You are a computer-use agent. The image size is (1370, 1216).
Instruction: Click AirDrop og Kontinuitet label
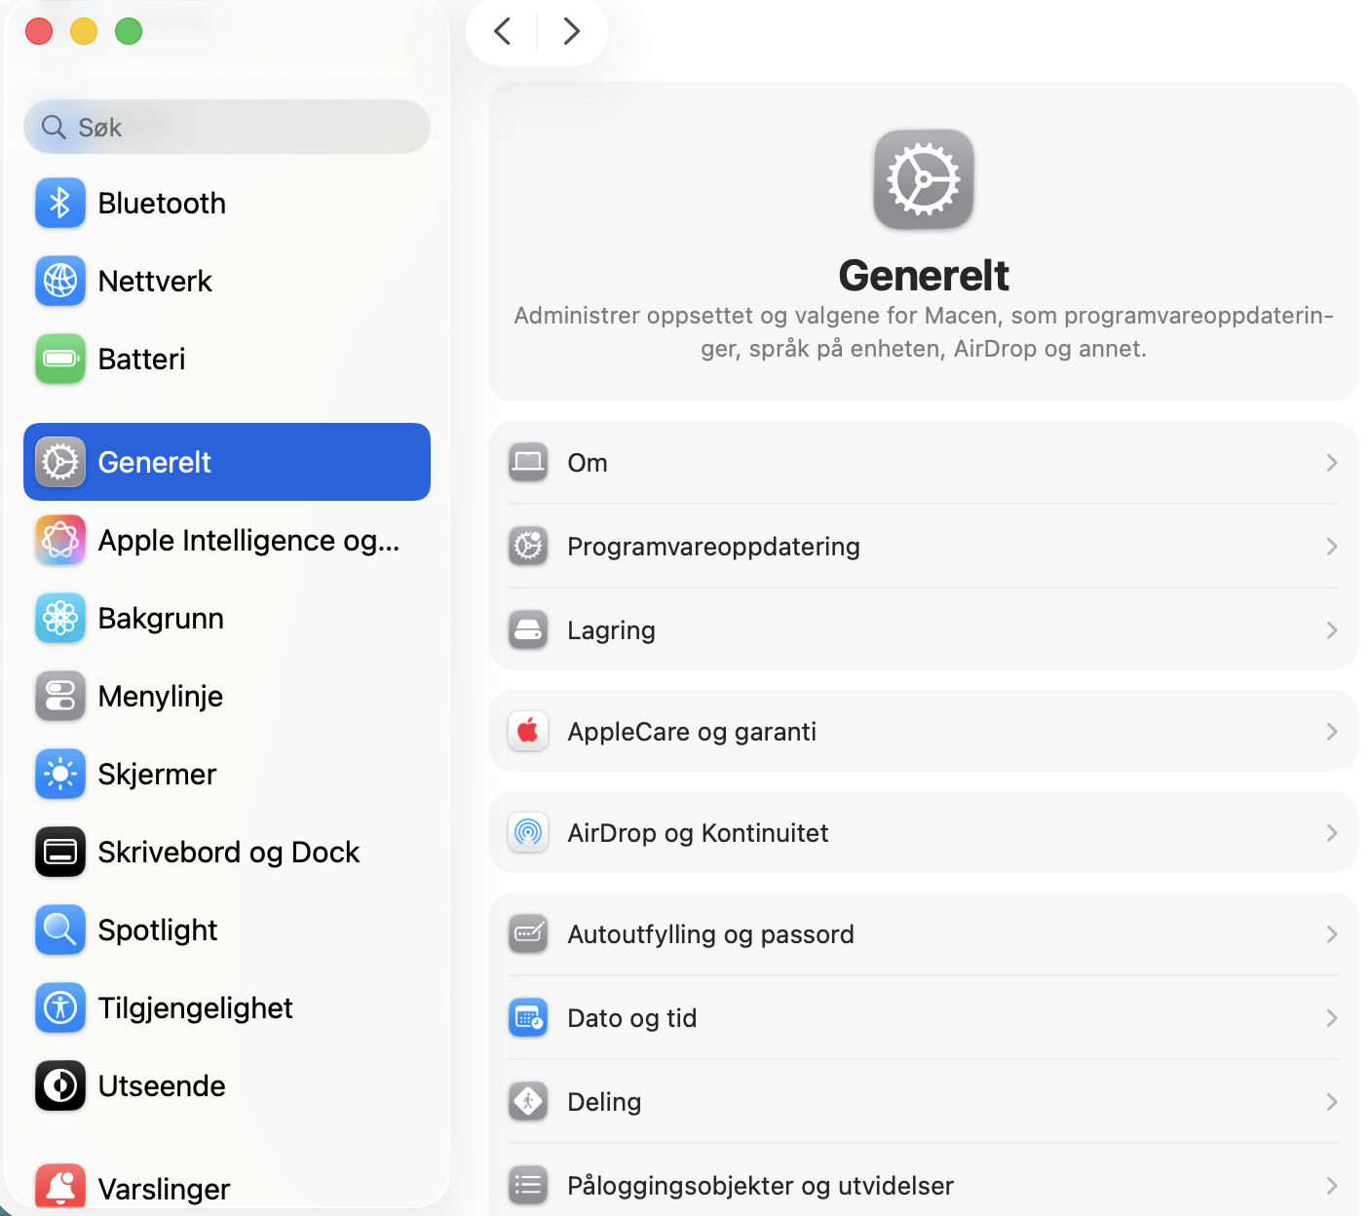[x=698, y=833]
